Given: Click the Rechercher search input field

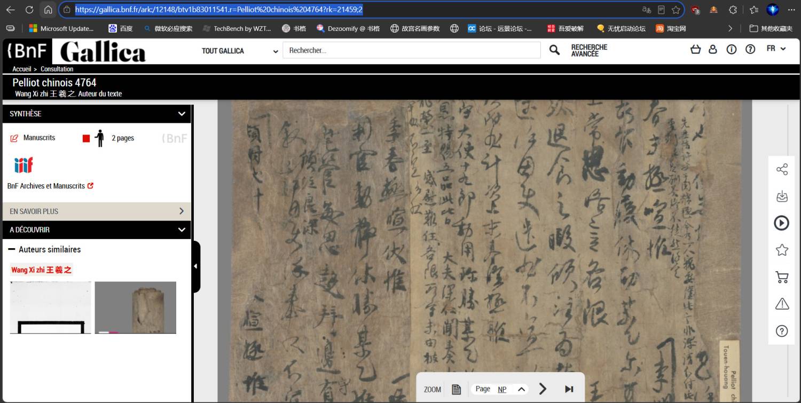Looking at the screenshot, I should click(412, 50).
